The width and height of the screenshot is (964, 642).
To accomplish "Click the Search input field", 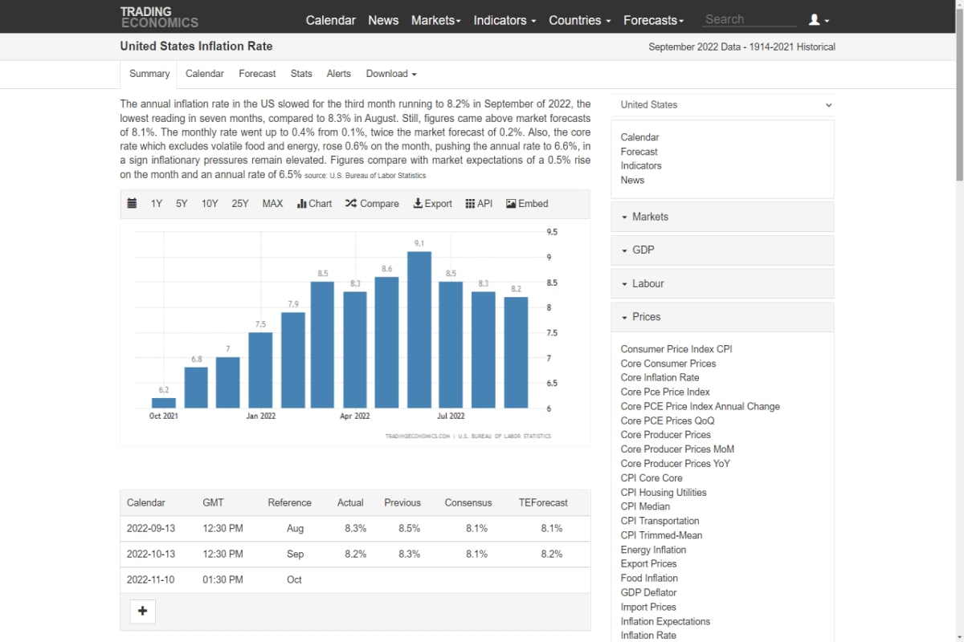I will click(x=750, y=19).
